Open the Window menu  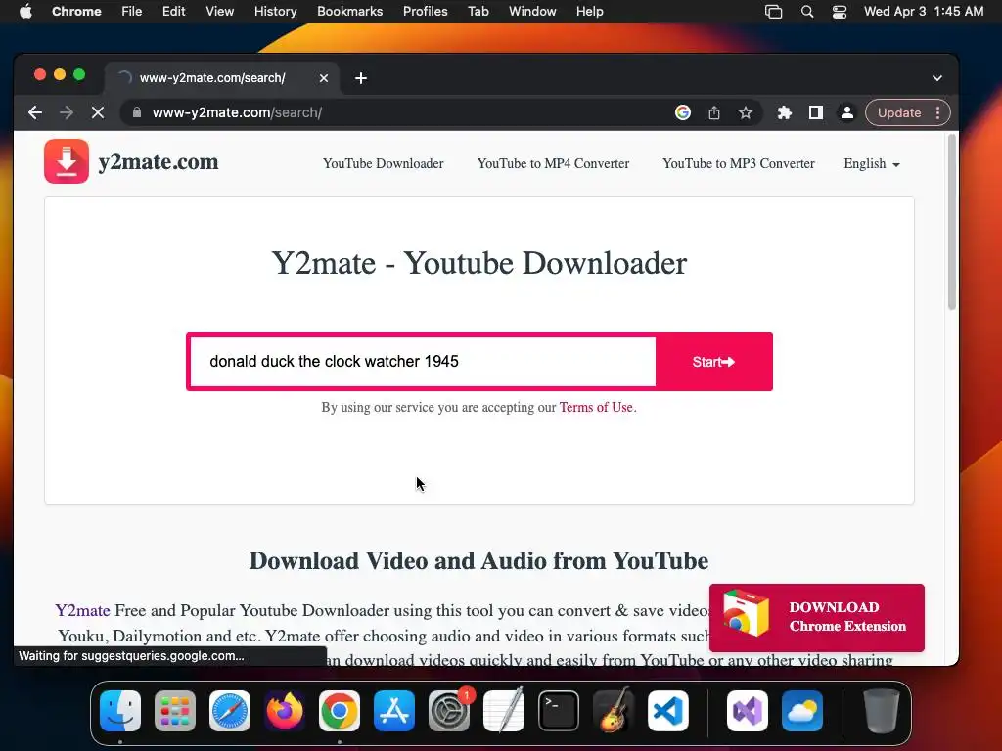coord(532,12)
